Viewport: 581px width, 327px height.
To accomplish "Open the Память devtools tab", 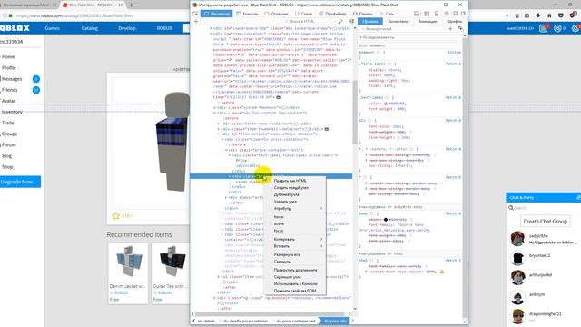I will tap(363, 14).
